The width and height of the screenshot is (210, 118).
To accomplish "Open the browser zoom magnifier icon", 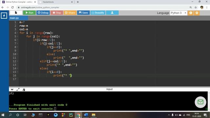I will tap(191, 8).
